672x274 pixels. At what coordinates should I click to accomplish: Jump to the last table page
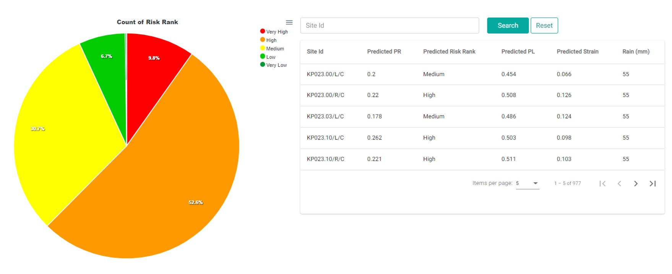point(653,184)
